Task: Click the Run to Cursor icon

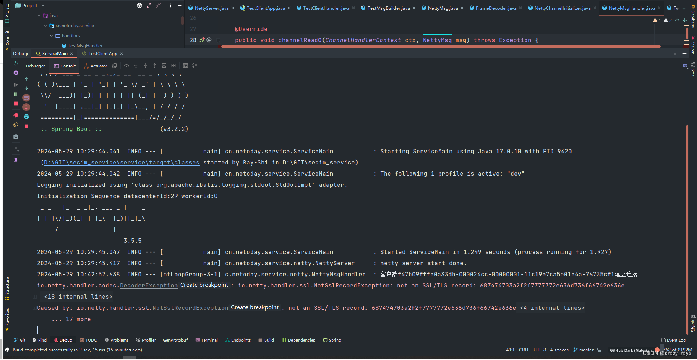Action: 174,66
